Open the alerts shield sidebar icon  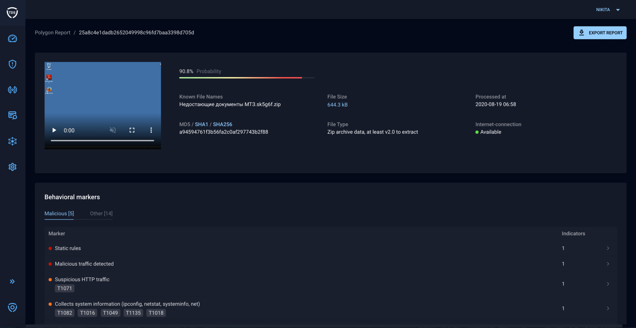(x=12, y=64)
